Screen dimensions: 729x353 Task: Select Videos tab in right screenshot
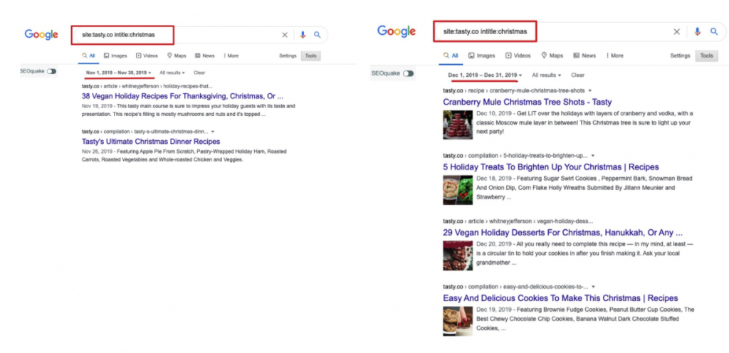[518, 56]
